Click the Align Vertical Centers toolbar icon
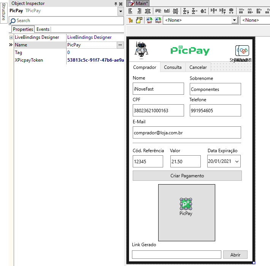 [x=175, y=11]
